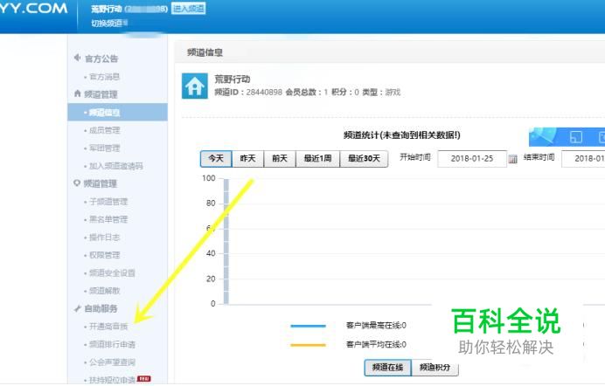Select the 最近1周 time range tab
605x386 pixels.
[x=317, y=159]
